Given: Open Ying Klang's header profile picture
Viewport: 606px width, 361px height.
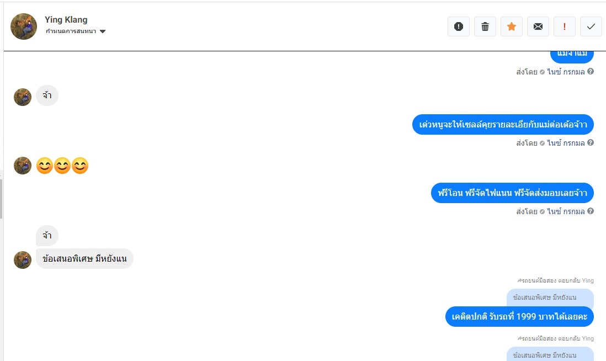Looking at the screenshot, I should pyautogui.click(x=24, y=26).
